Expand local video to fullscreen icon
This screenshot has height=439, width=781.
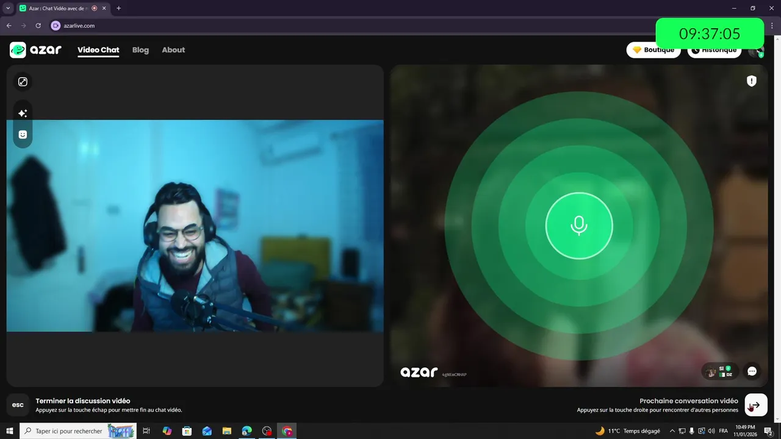click(x=23, y=82)
